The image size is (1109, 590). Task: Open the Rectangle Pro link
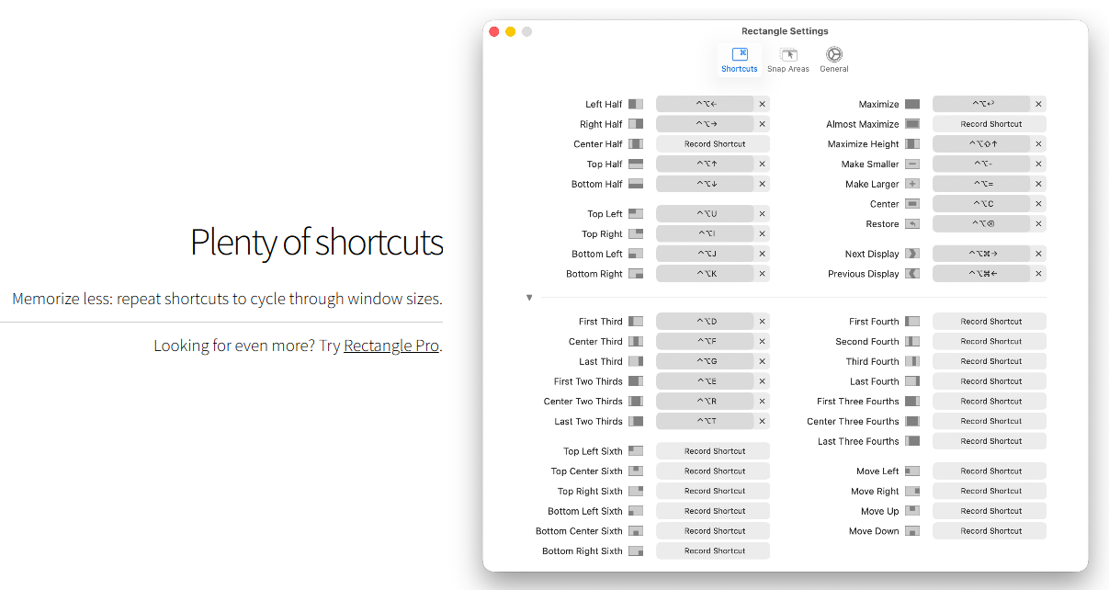pos(391,346)
